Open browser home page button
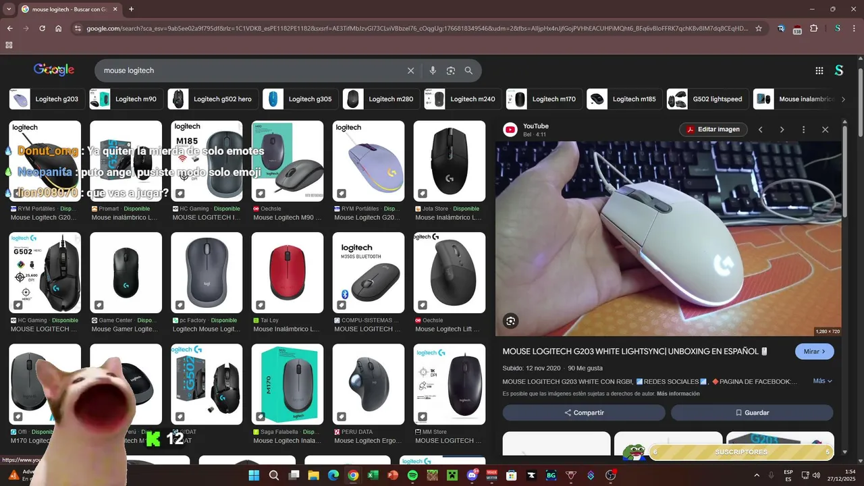 (59, 28)
